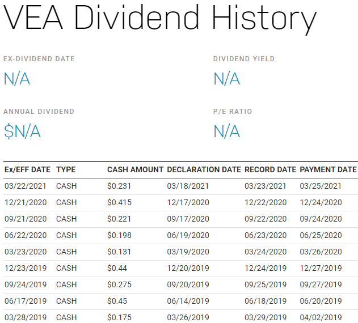Screen dimensions: 358x323
Task: Select payment date 03/25/2021
Action: pyautogui.click(x=321, y=186)
